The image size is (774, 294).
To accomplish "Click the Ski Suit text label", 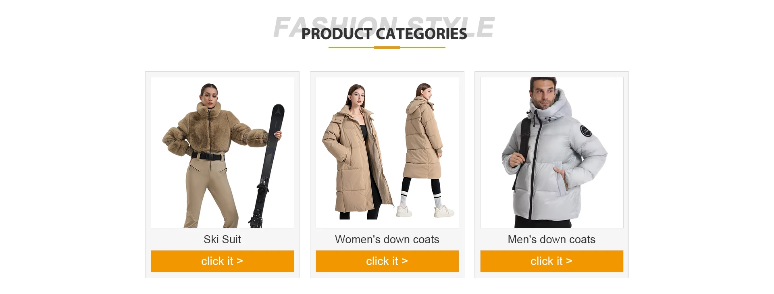I will pyautogui.click(x=222, y=240).
